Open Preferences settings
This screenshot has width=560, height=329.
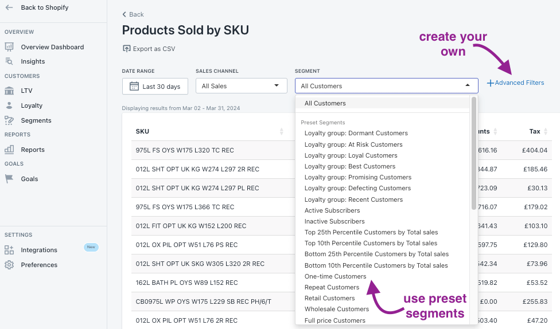pos(39,265)
